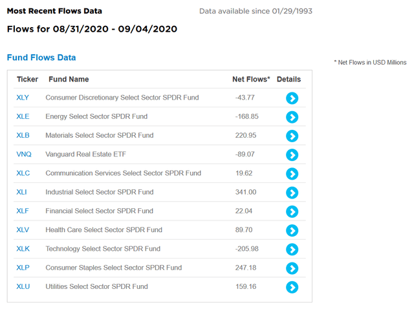Open details arrow for XLI fund
Viewport: 414px width, 309px height.
[292, 193]
